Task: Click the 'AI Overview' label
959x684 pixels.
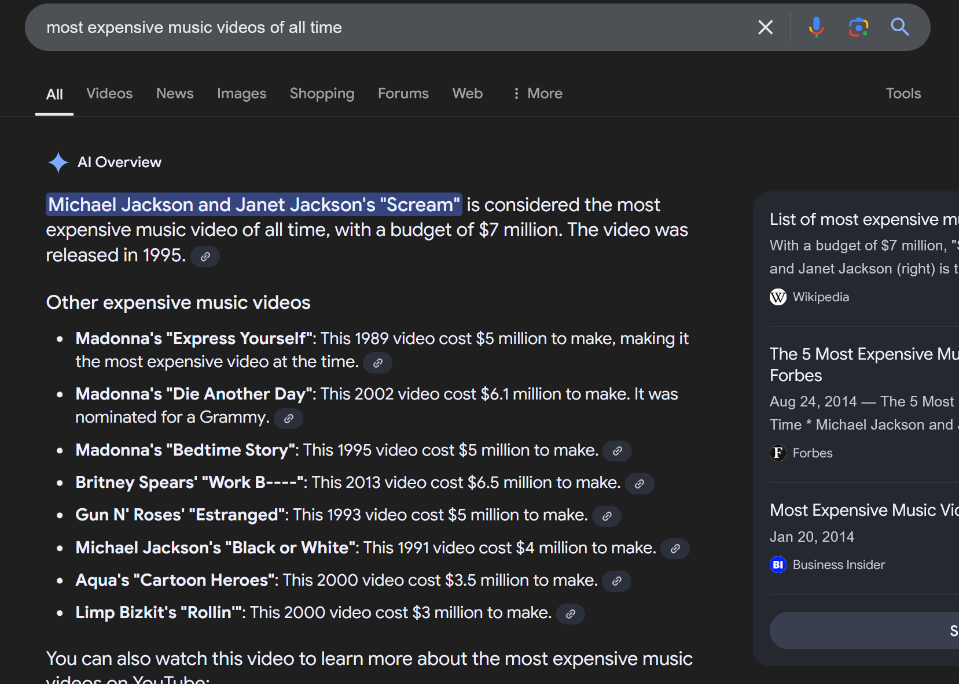Action: click(x=120, y=162)
